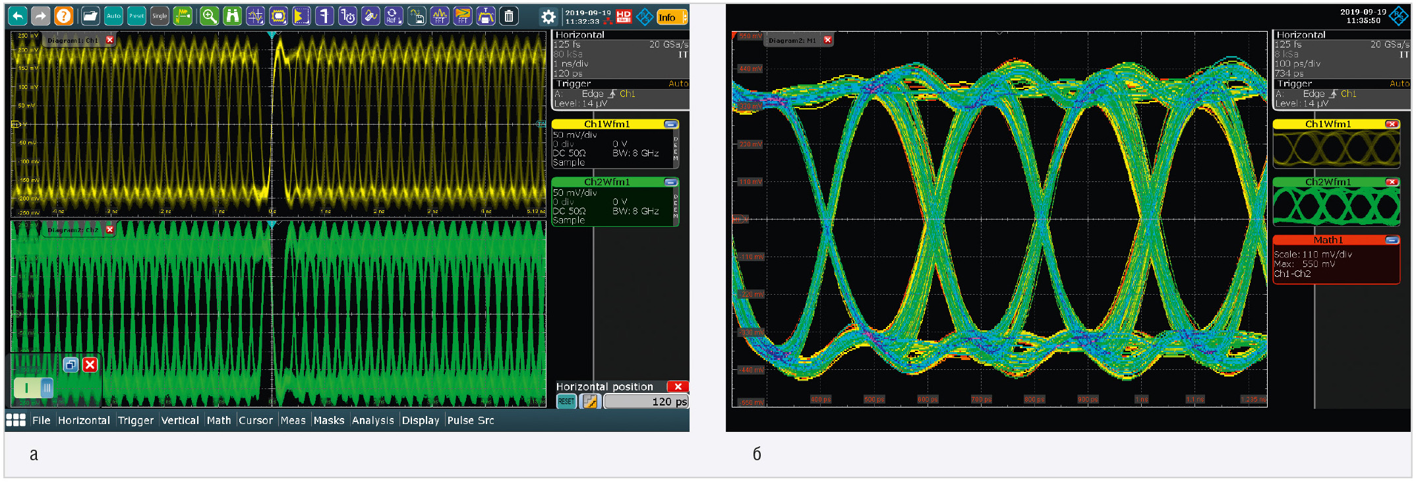Viewport: 1416px width, 482px height.
Task: Open the settings gear icon
Action: tap(548, 17)
